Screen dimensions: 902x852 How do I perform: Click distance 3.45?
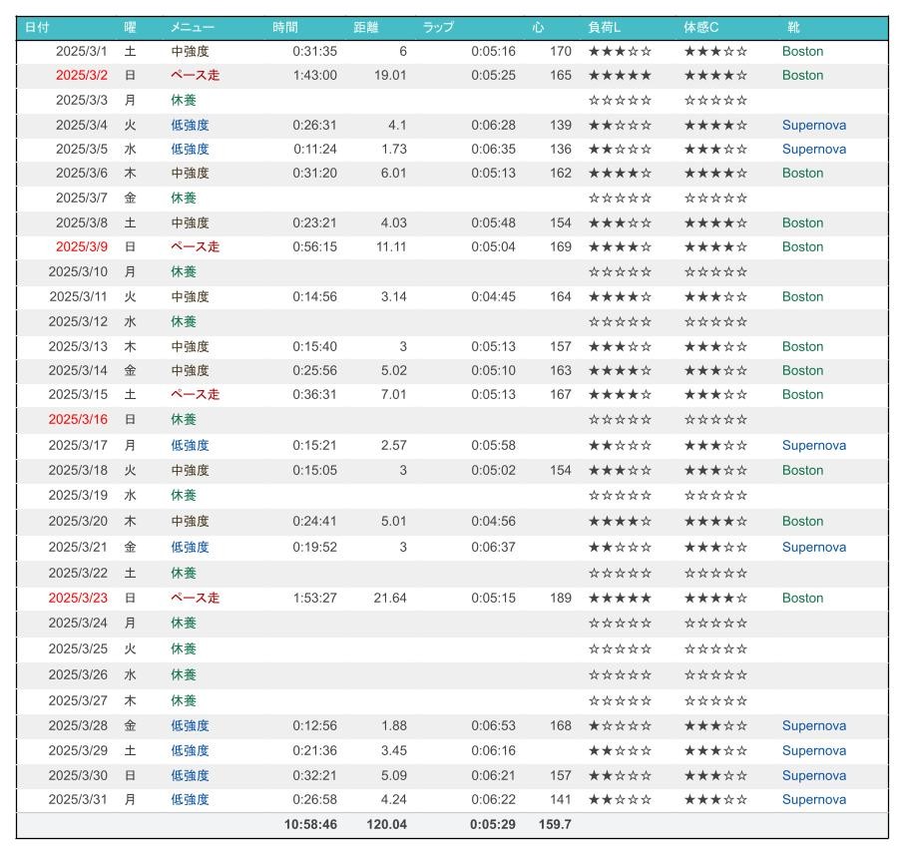click(x=394, y=751)
